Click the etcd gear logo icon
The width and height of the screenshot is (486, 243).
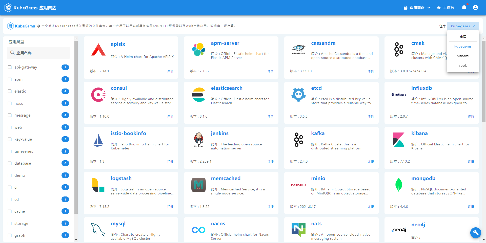298,95
